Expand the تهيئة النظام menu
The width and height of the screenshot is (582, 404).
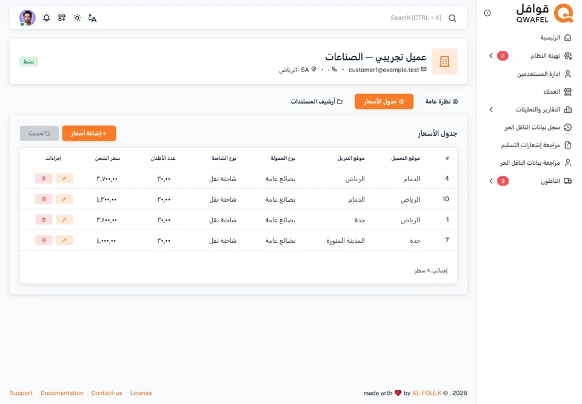pyautogui.click(x=530, y=56)
